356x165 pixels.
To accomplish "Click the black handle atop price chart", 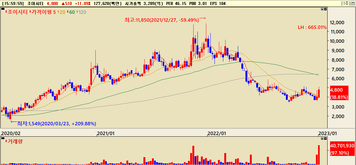I will tap(3, 9).
